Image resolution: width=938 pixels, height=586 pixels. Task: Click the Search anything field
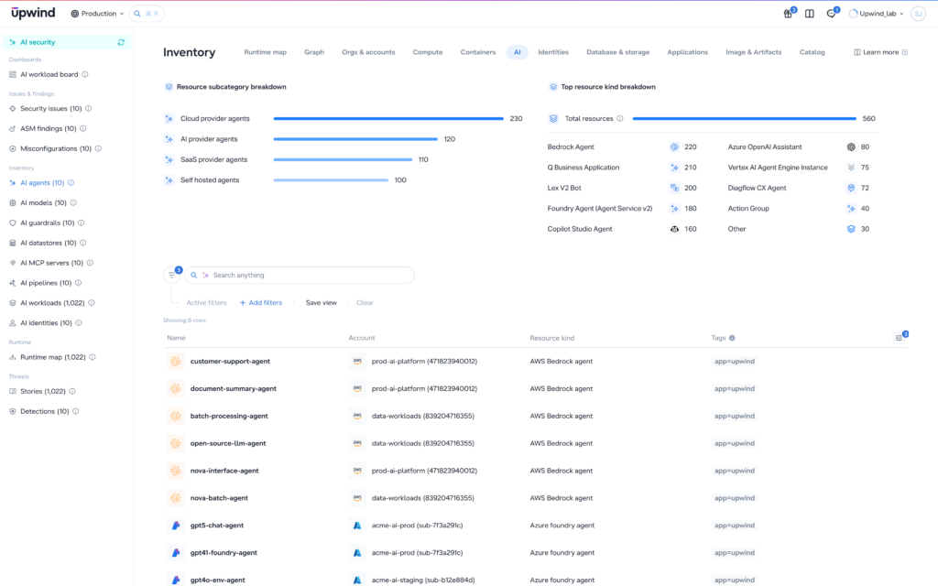coord(300,275)
